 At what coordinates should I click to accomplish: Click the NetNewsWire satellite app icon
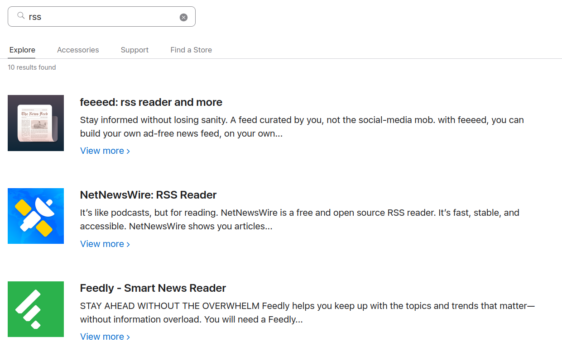click(x=36, y=216)
